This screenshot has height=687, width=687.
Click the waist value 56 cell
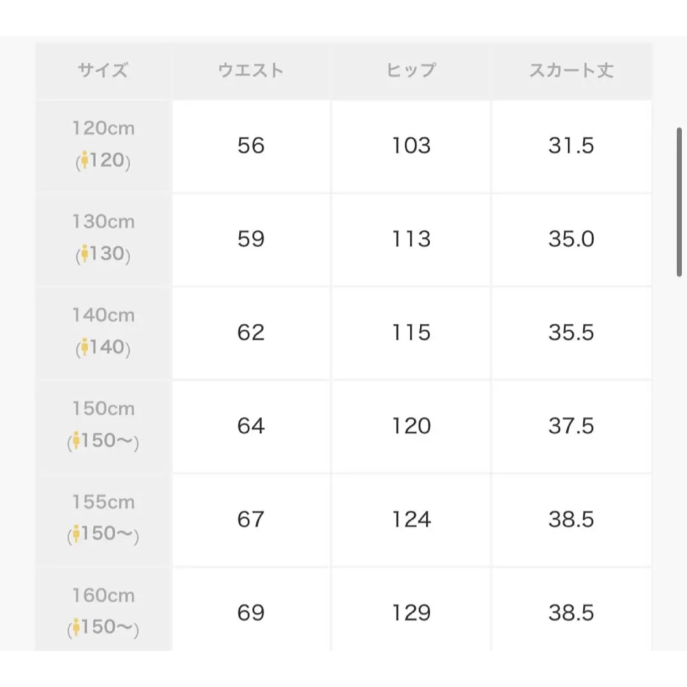pyautogui.click(x=251, y=146)
